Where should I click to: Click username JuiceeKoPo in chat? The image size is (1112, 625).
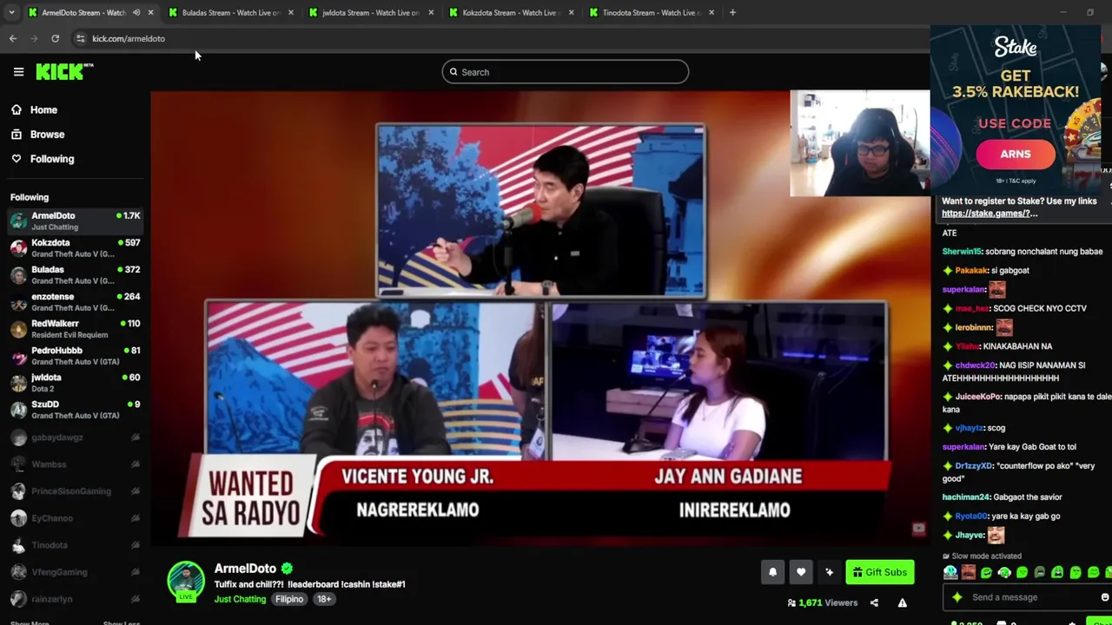point(977,397)
